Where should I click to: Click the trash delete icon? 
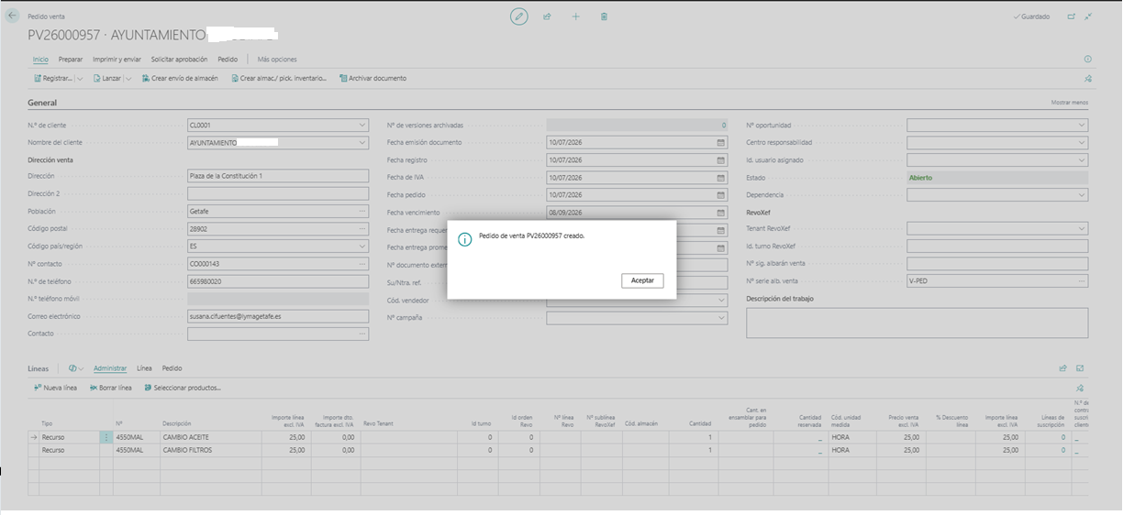tap(604, 16)
